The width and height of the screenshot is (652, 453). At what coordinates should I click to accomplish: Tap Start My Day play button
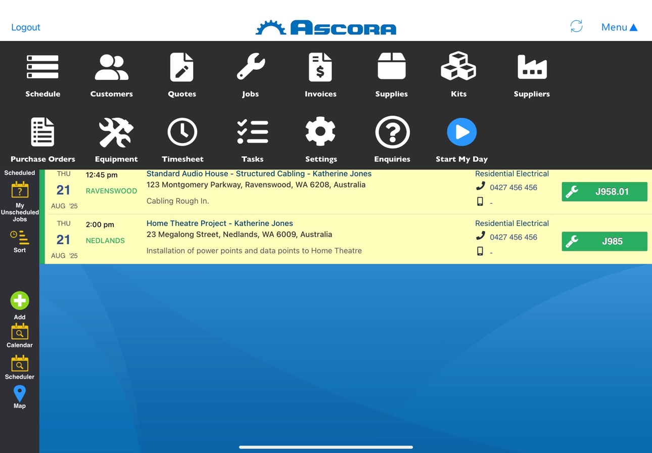[461, 132]
